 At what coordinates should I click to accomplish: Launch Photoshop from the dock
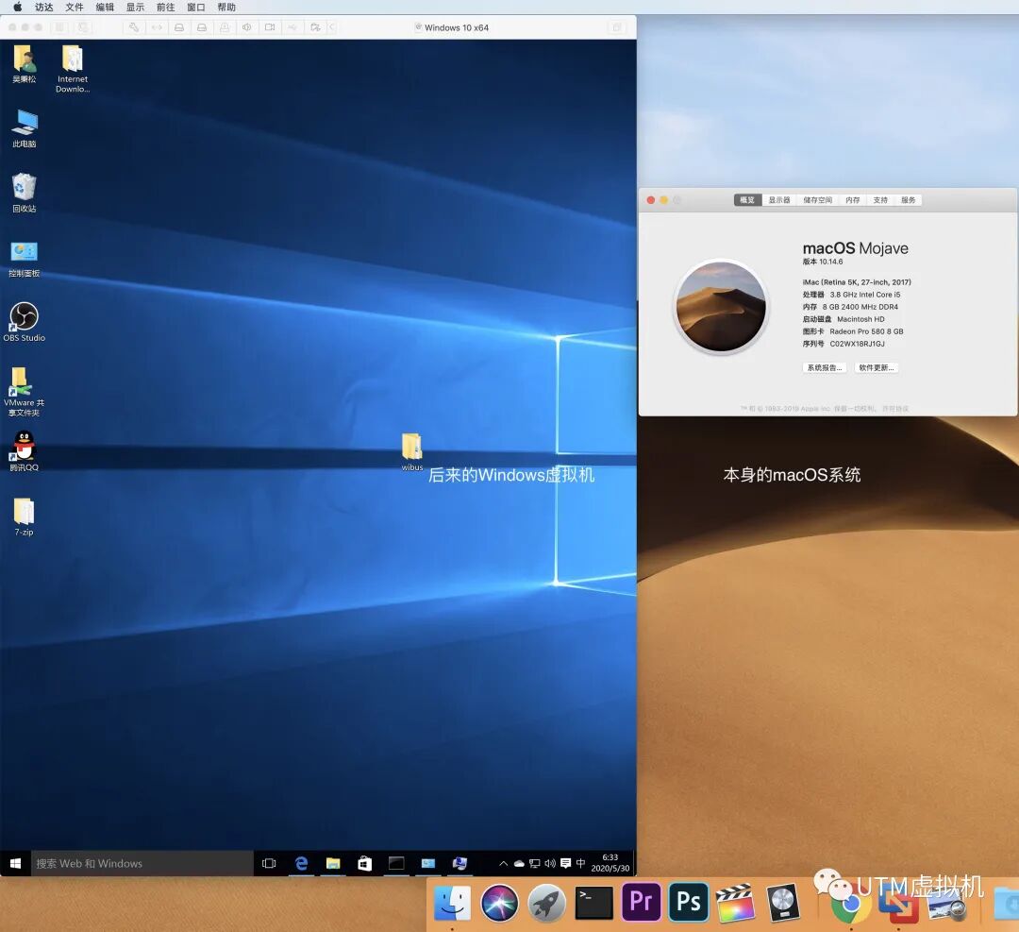coord(688,902)
